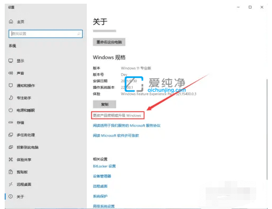Click the Windows 规格 heading
The image size is (272, 209).
click(x=109, y=57)
